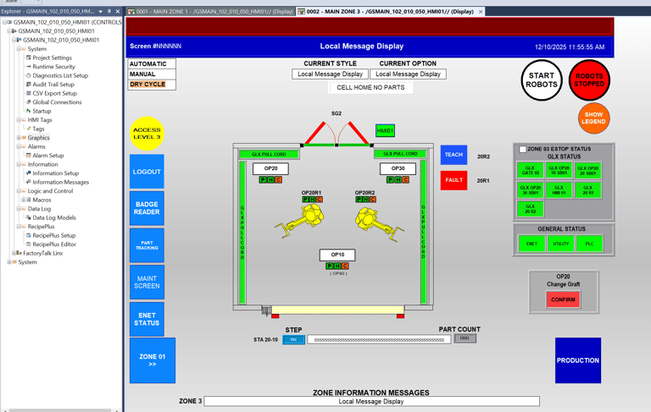The image size is (651, 412).
Task: Click the red ROBOTS STOPPED circle
Action: point(589,80)
